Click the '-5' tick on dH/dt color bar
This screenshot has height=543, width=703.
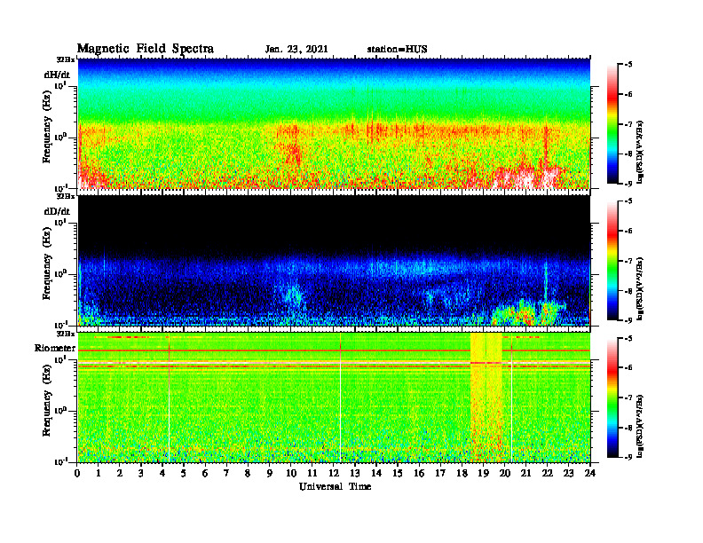pyautogui.click(x=628, y=65)
